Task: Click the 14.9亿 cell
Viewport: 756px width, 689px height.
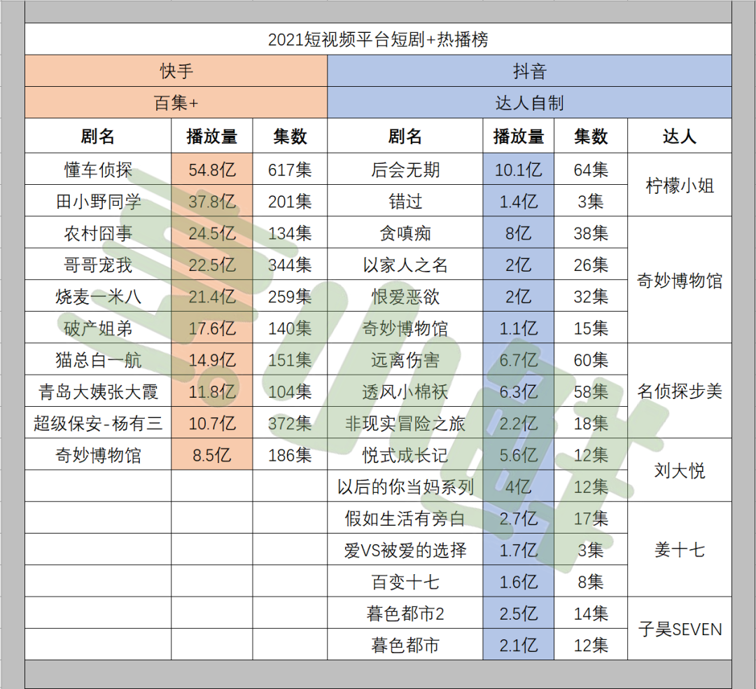Action: [x=211, y=360]
